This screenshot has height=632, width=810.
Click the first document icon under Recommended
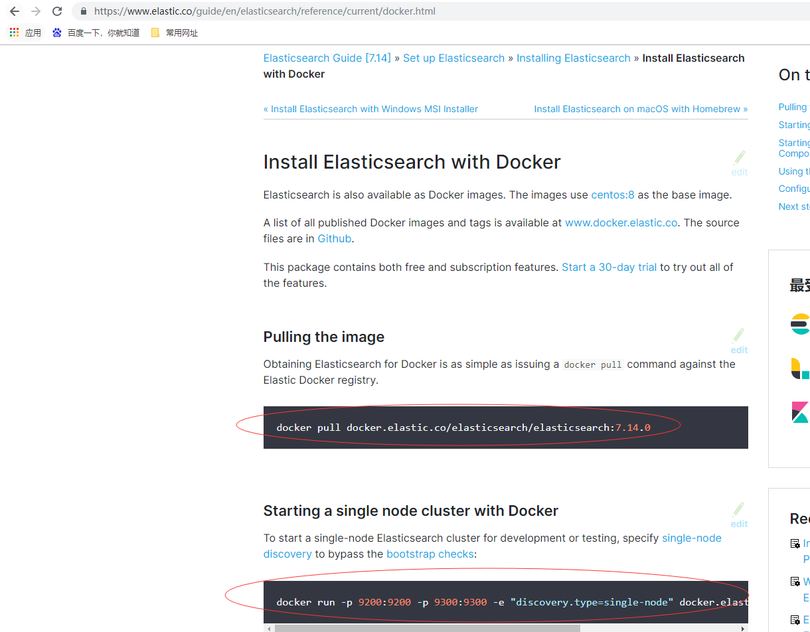pos(795,544)
